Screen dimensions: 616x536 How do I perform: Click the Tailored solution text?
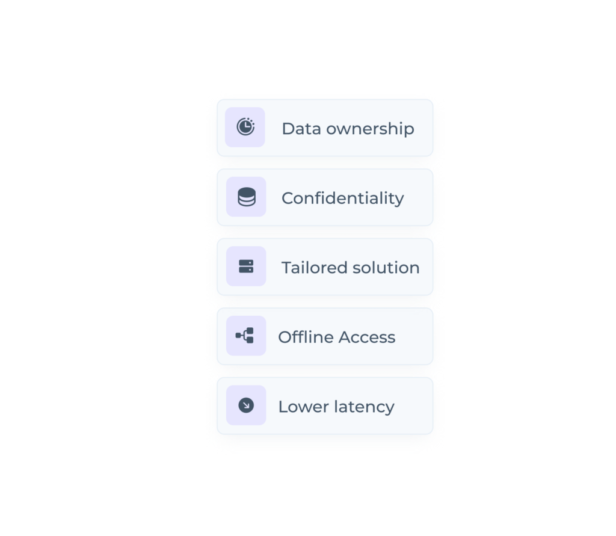click(x=350, y=267)
